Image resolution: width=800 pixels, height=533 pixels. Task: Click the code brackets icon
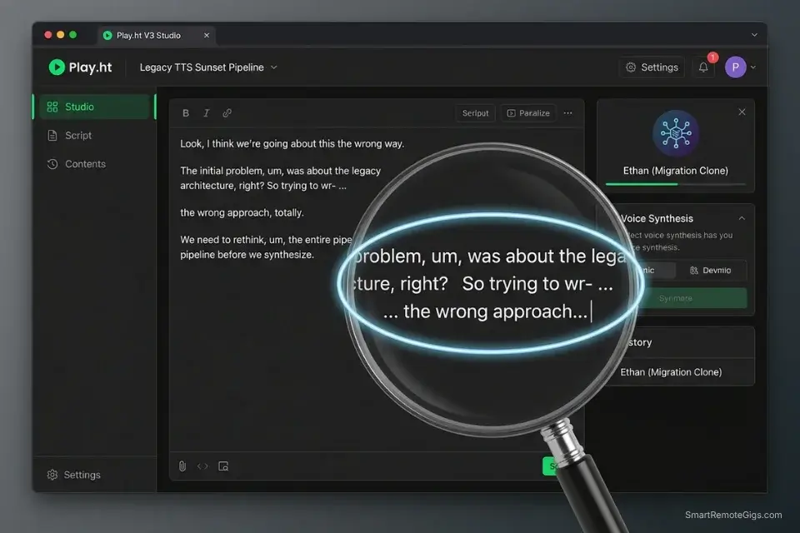[202, 466]
